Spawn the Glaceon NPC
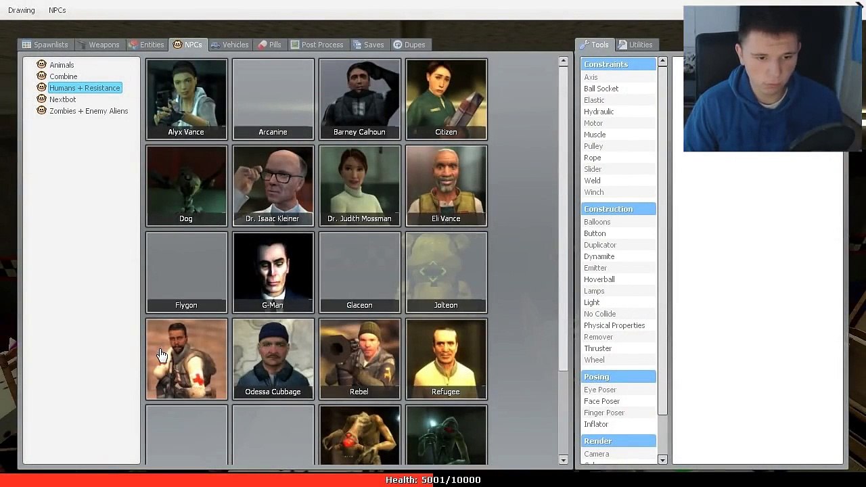The height and width of the screenshot is (487, 866). click(359, 272)
